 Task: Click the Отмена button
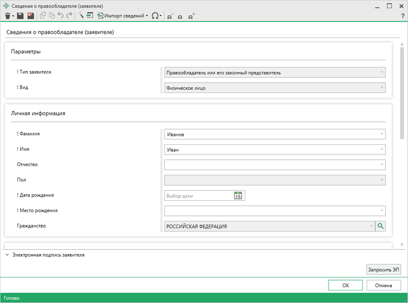point(384,285)
